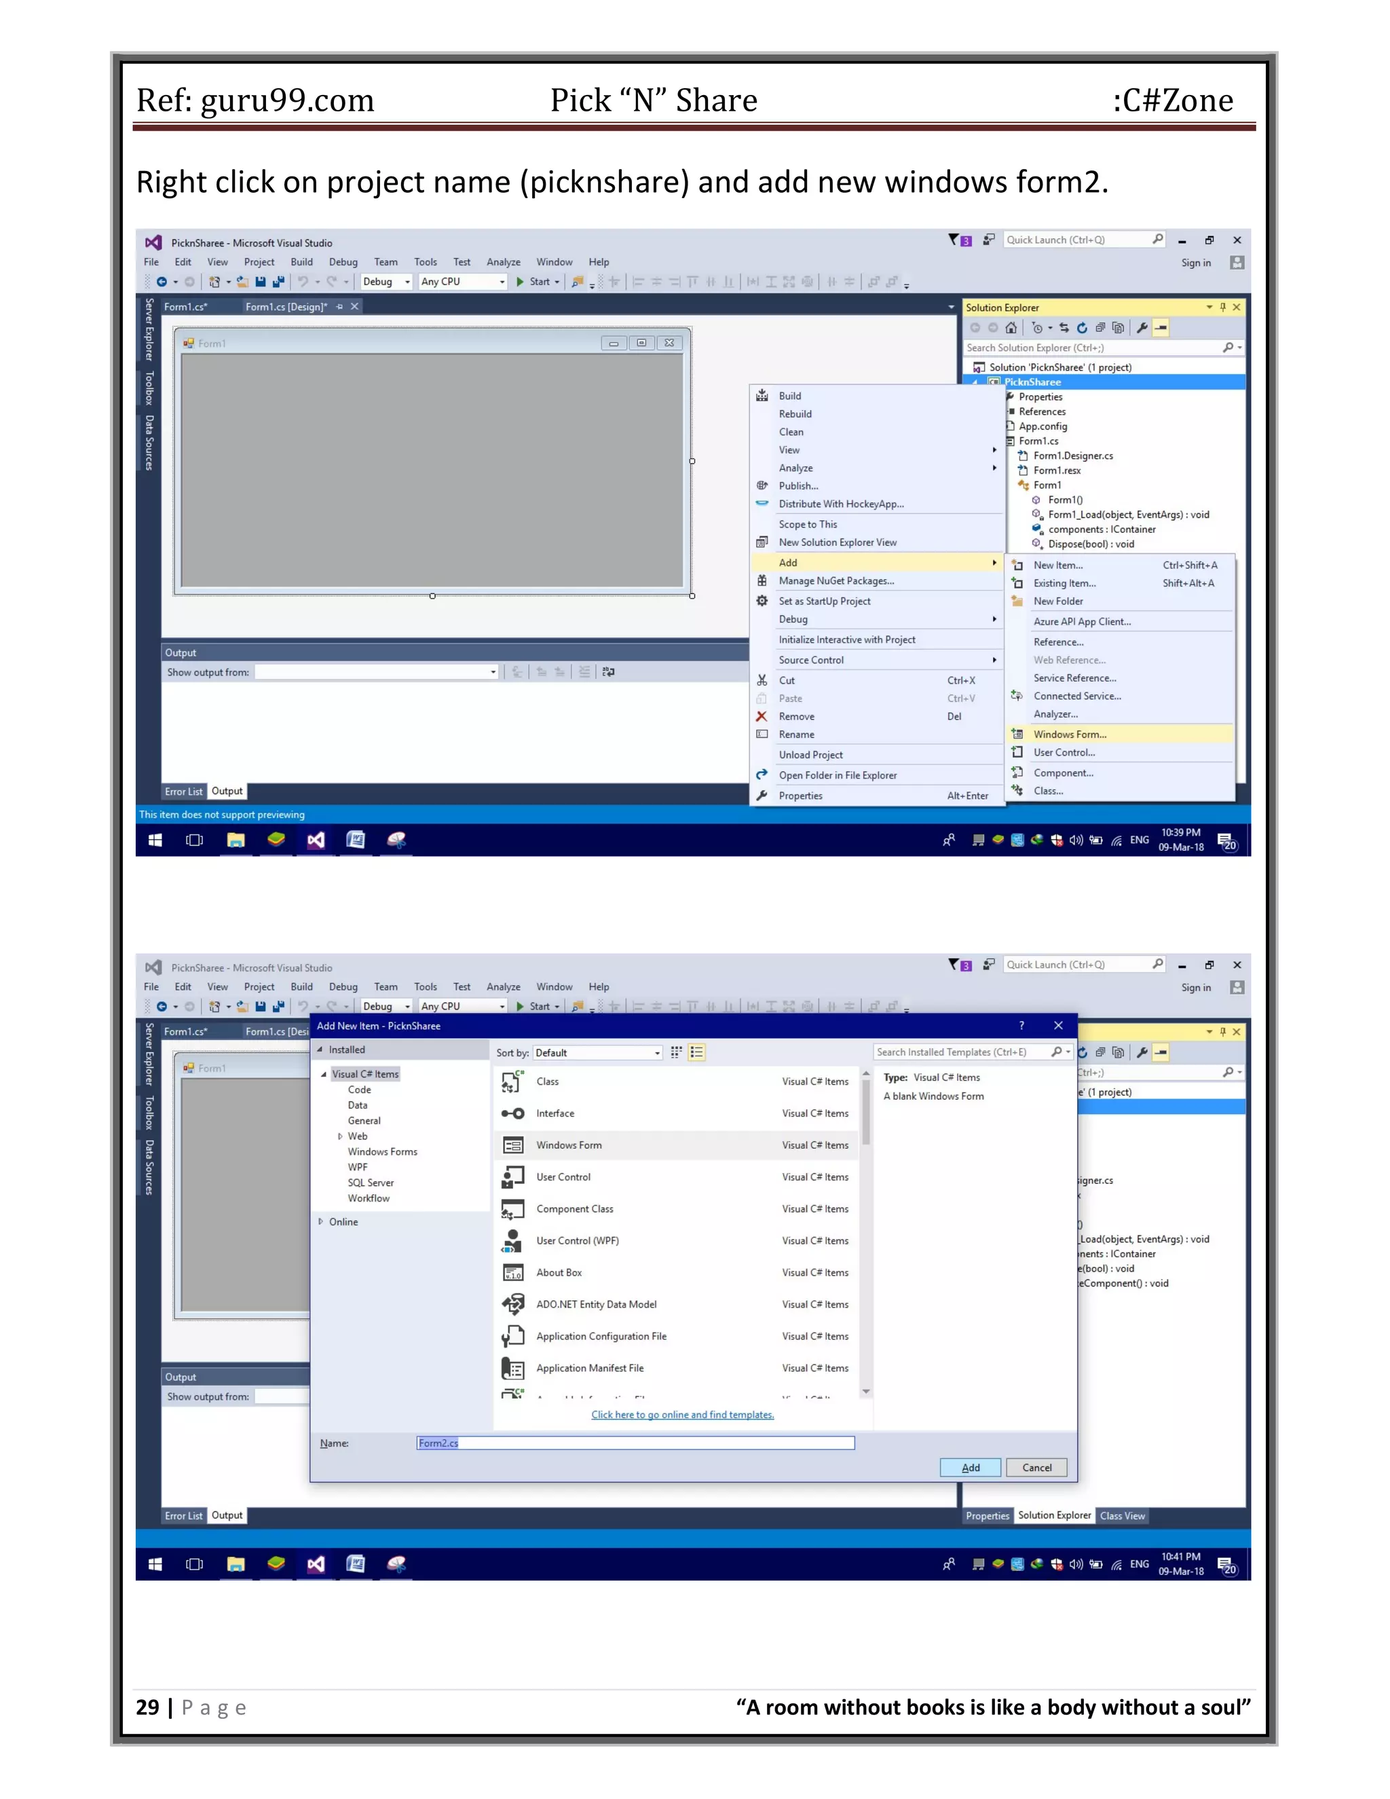Select the Windows Forms category in dialog tree
Screen dimensions: 1390x1799
(x=382, y=1151)
